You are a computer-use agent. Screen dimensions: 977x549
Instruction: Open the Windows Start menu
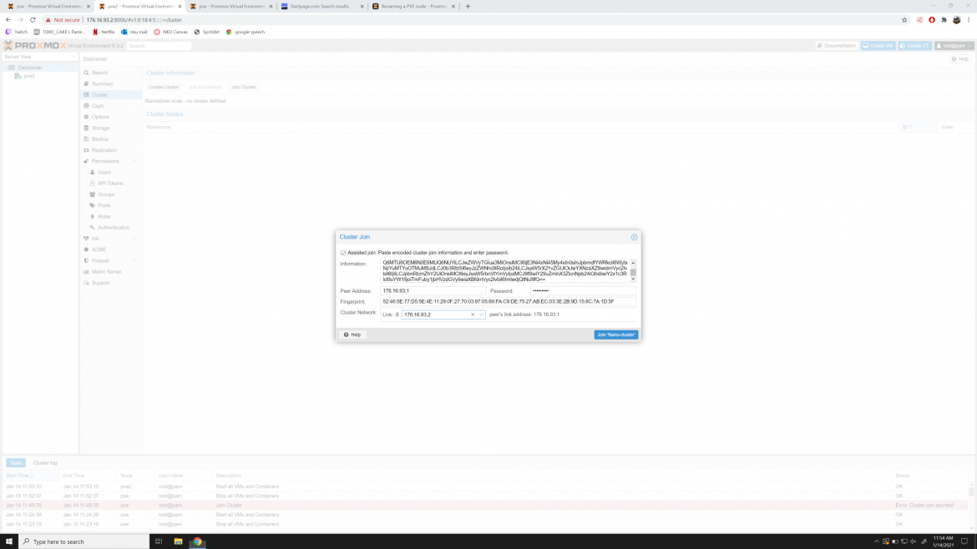pos(8,541)
